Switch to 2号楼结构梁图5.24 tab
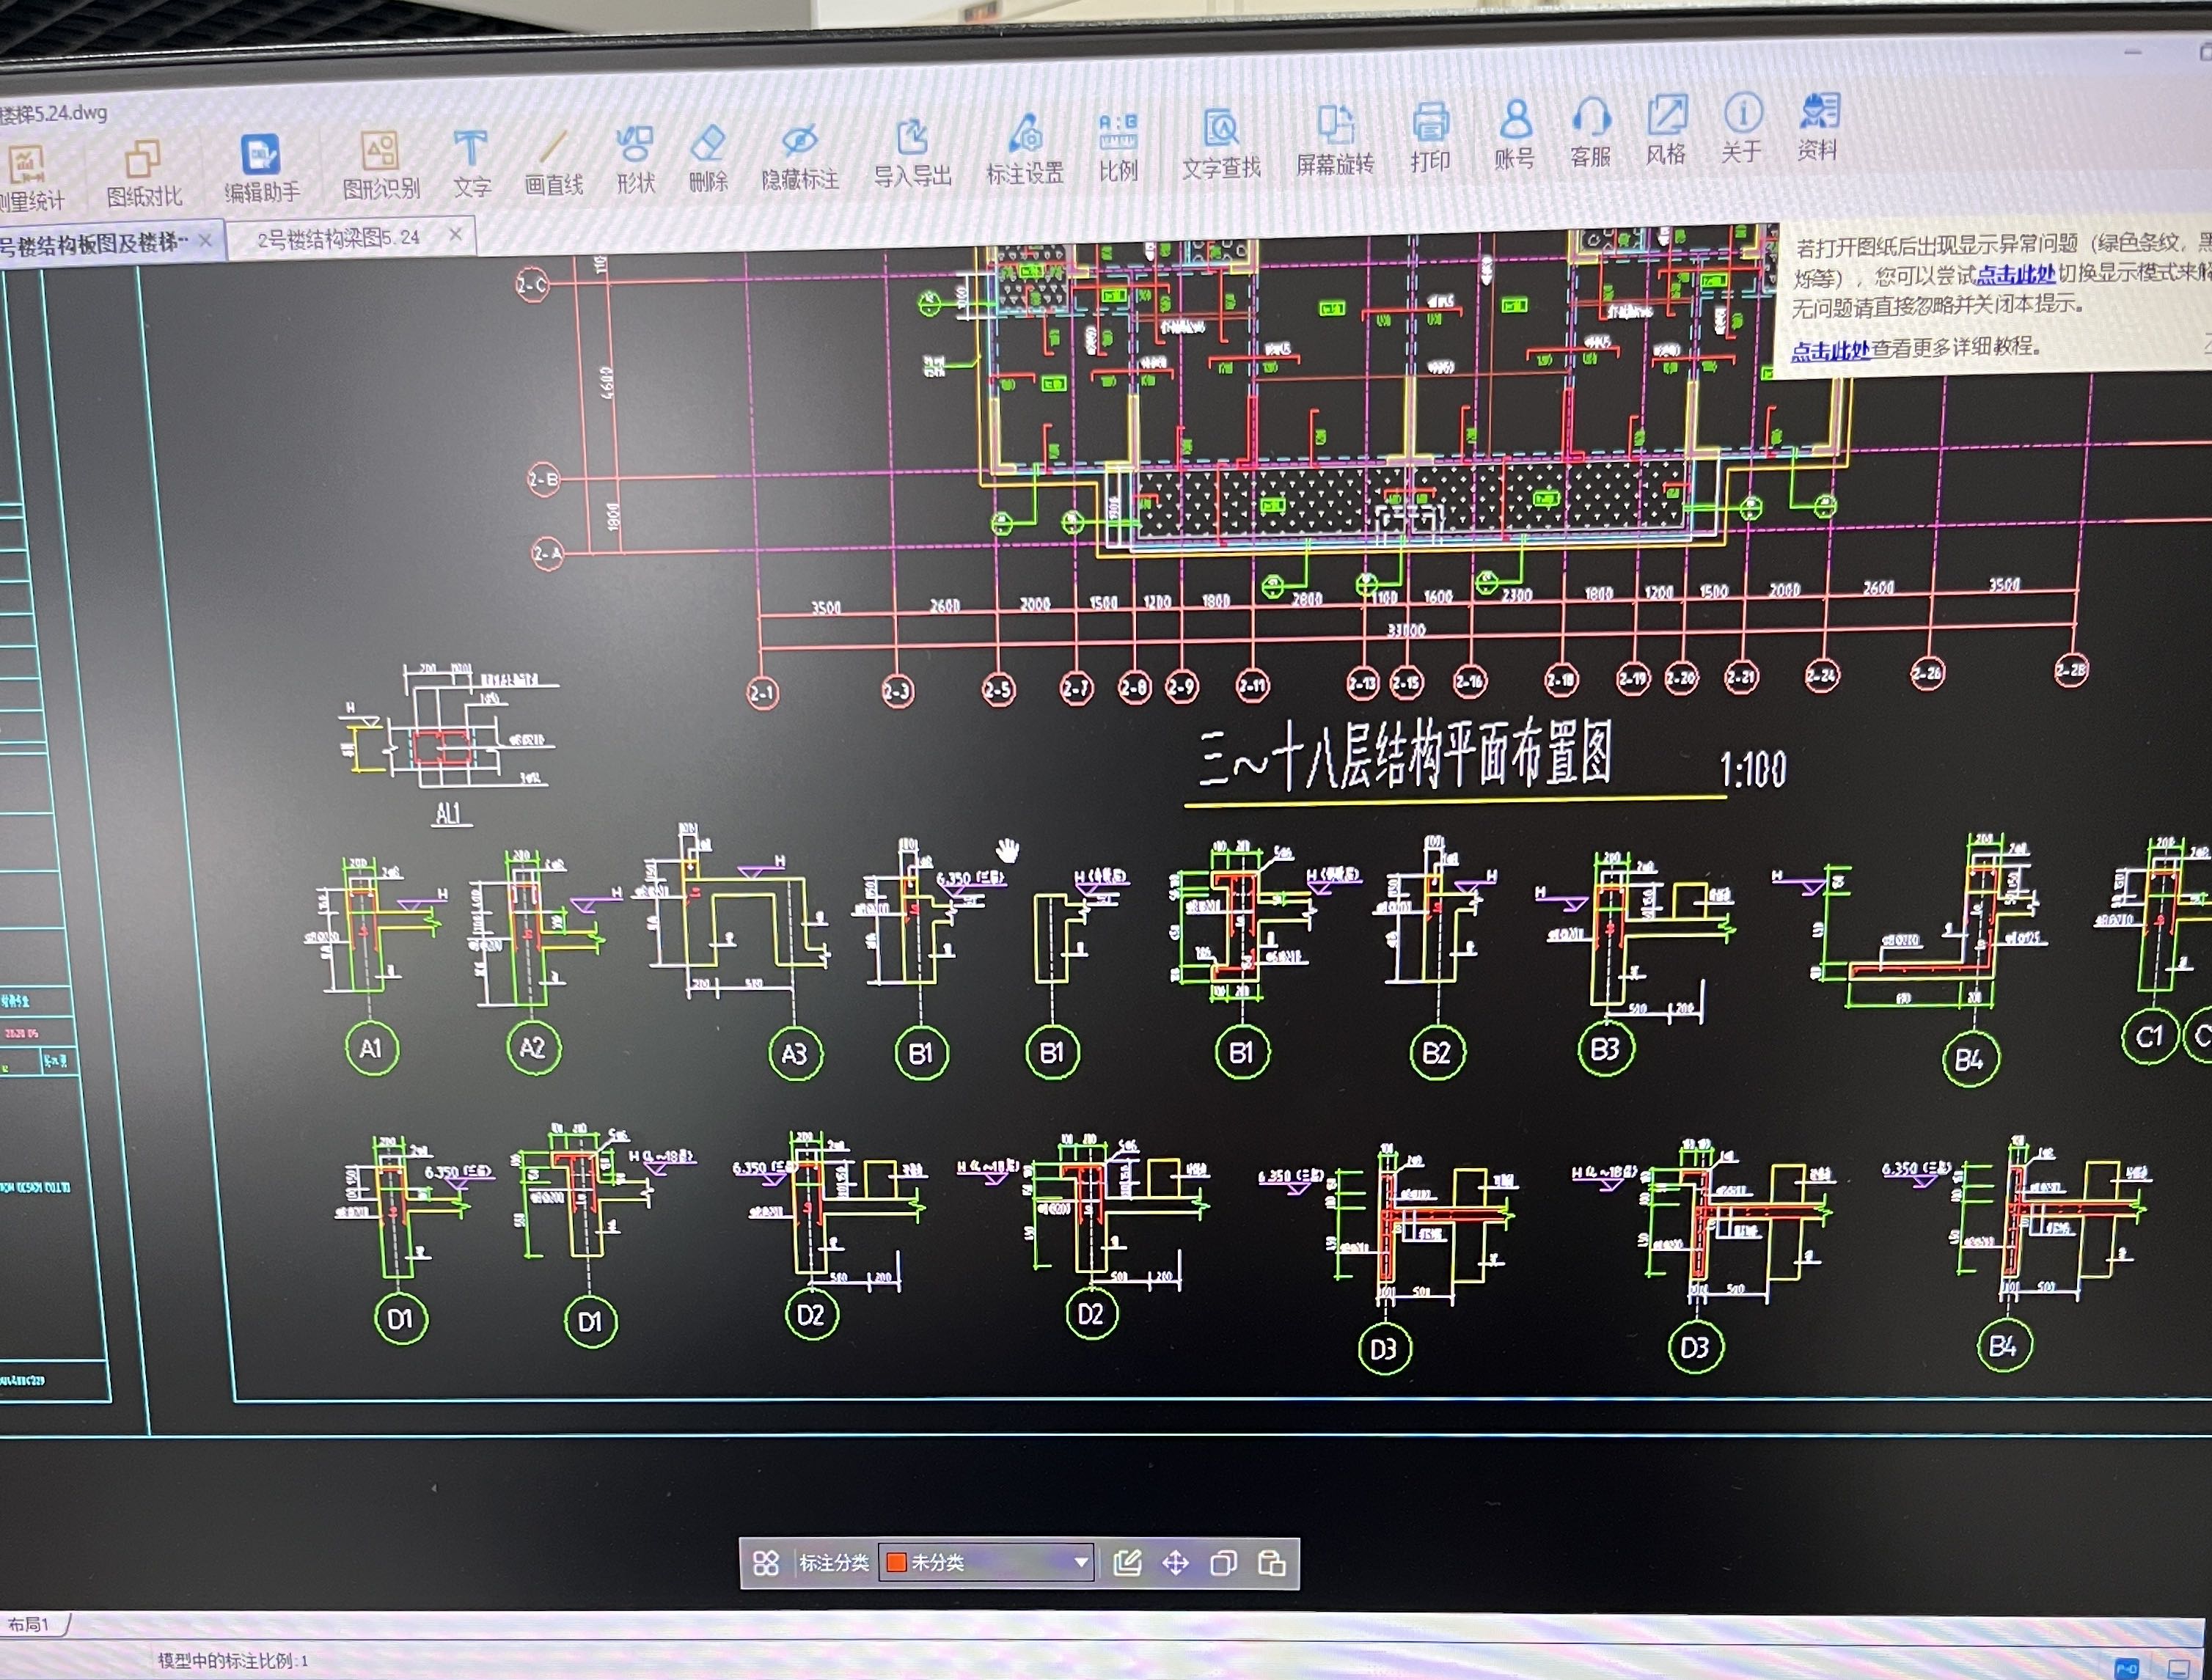 pyautogui.click(x=338, y=239)
